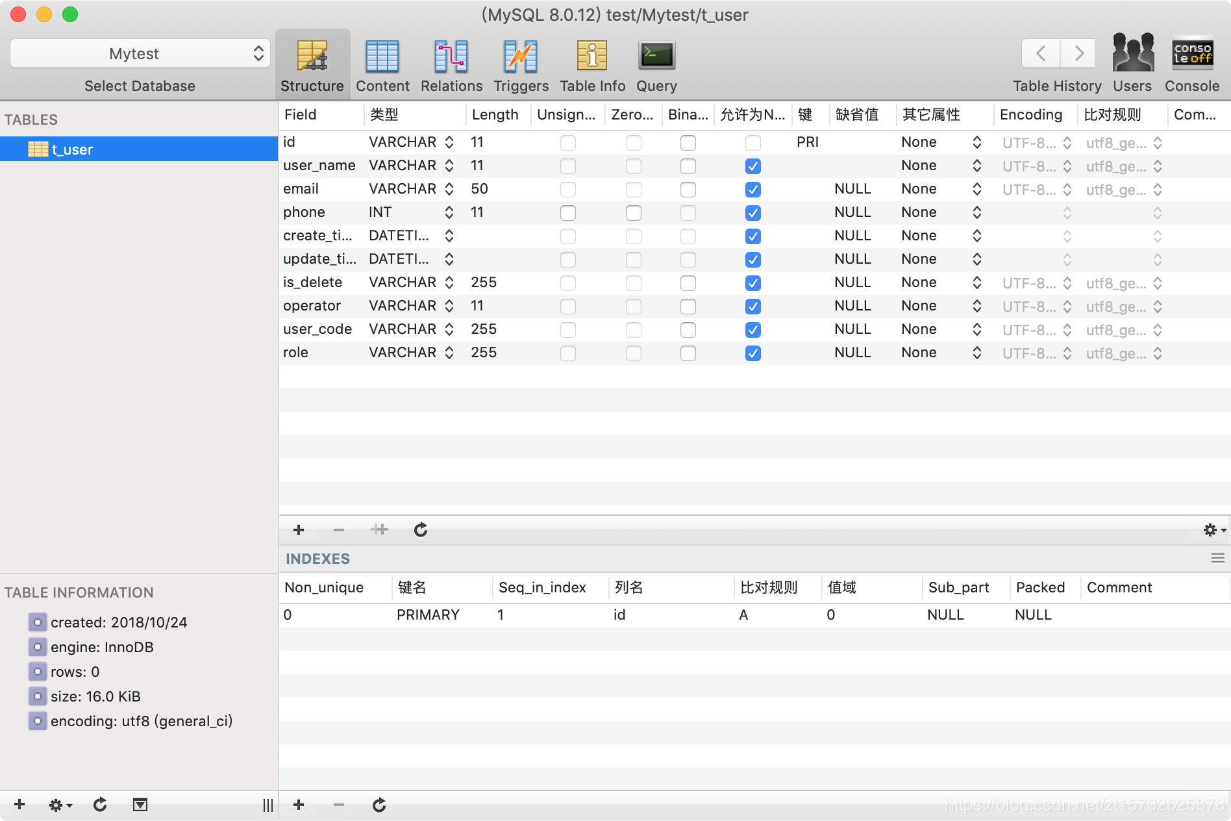Change type of id field
1231x821 pixels.
tap(411, 142)
